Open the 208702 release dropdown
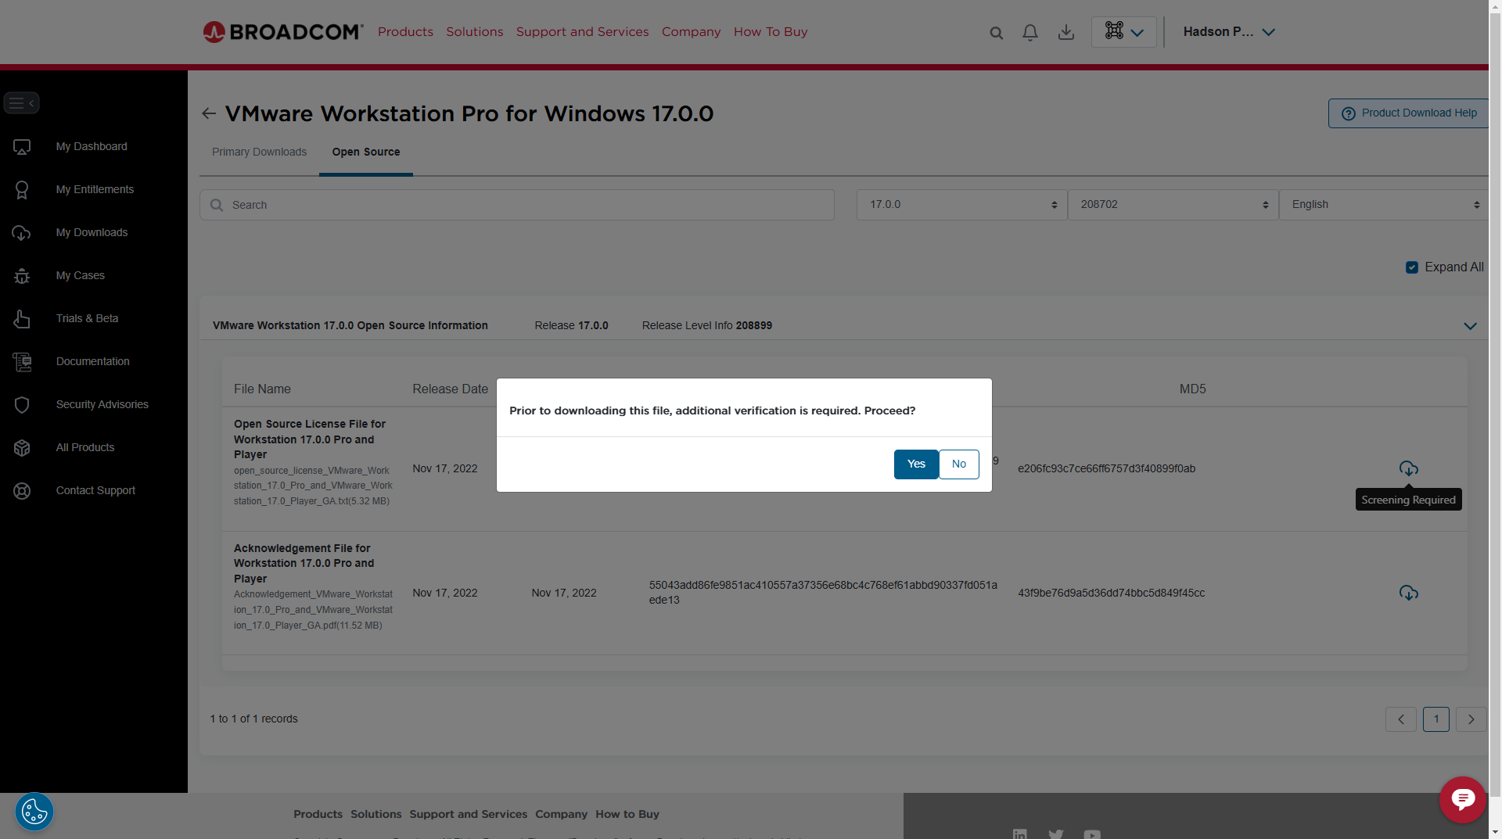The width and height of the screenshot is (1502, 839). pyautogui.click(x=1173, y=205)
